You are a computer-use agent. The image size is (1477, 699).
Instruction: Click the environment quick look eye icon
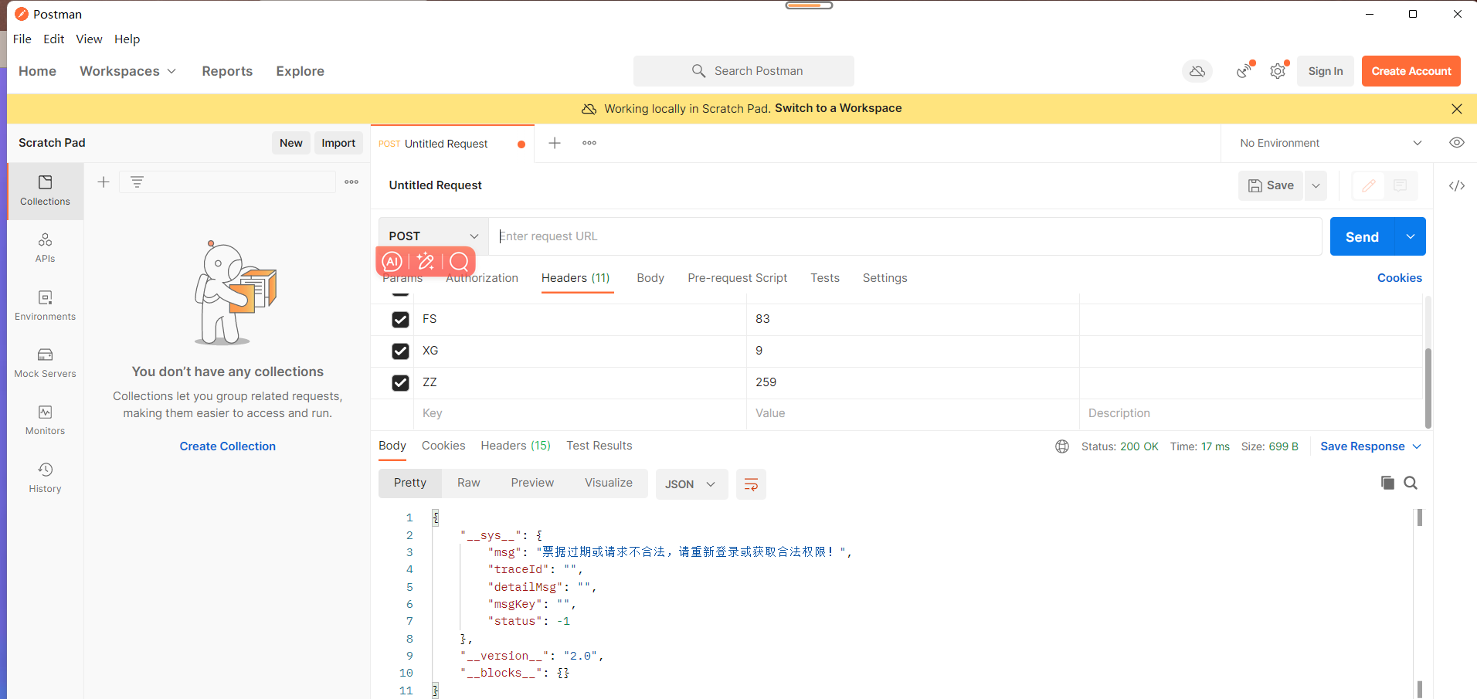click(1456, 143)
